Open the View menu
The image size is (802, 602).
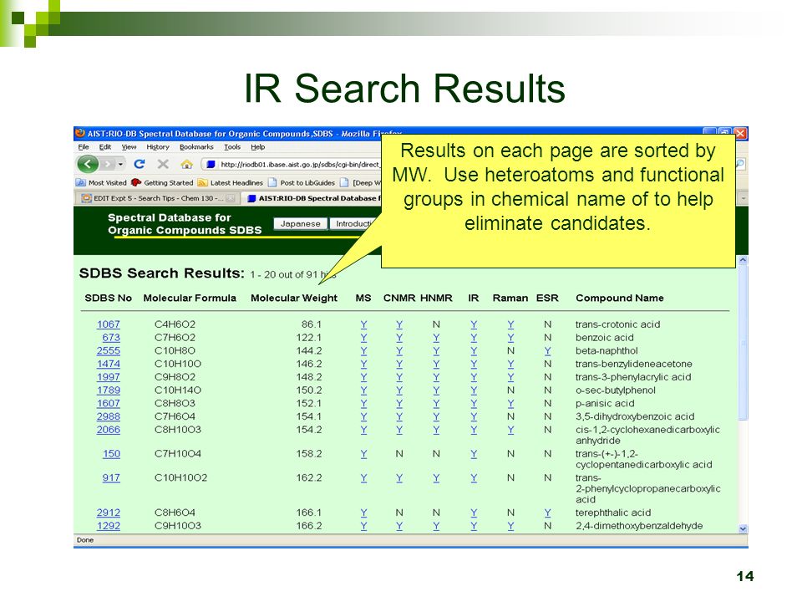129,147
